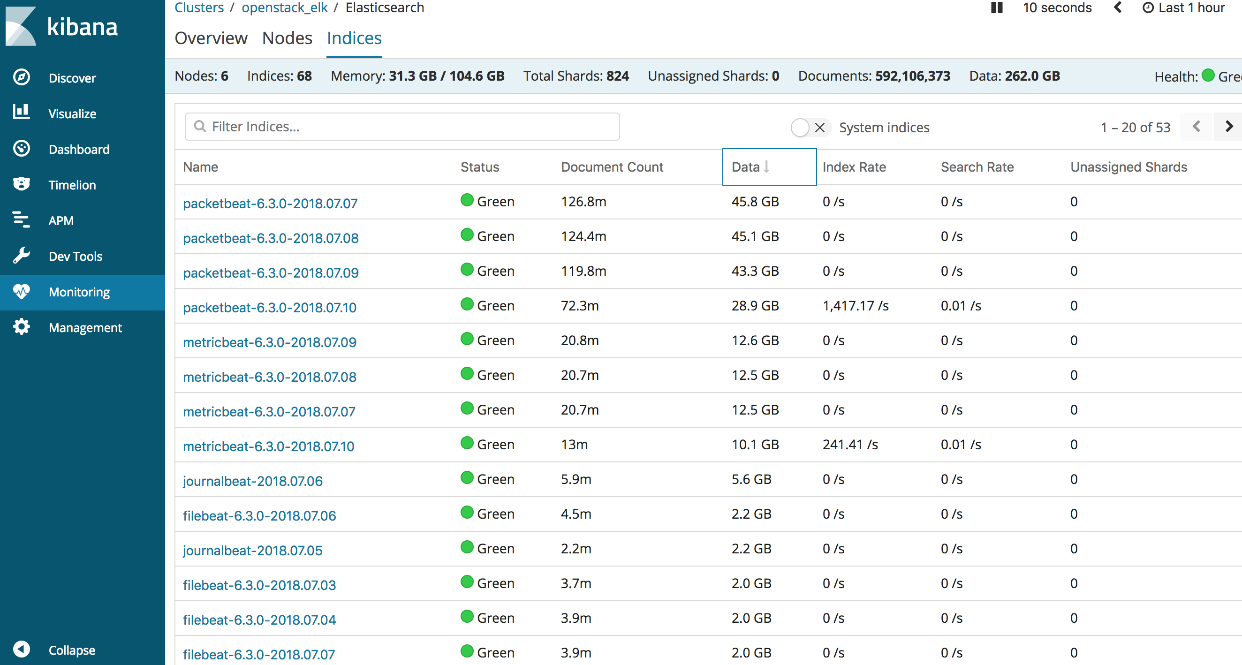Click the openstack_elk breadcrumb link
The image size is (1242, 665).
284,8
